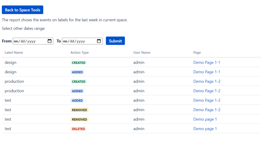
Task: Click the User Name column header
Action: 142,53
